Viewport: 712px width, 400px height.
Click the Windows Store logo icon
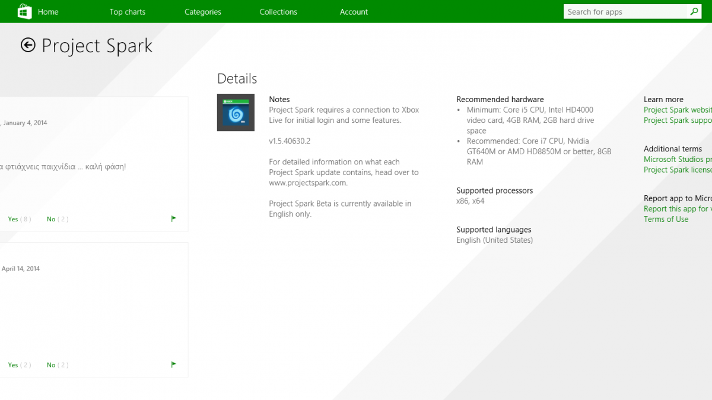click(x=24, y=11)
